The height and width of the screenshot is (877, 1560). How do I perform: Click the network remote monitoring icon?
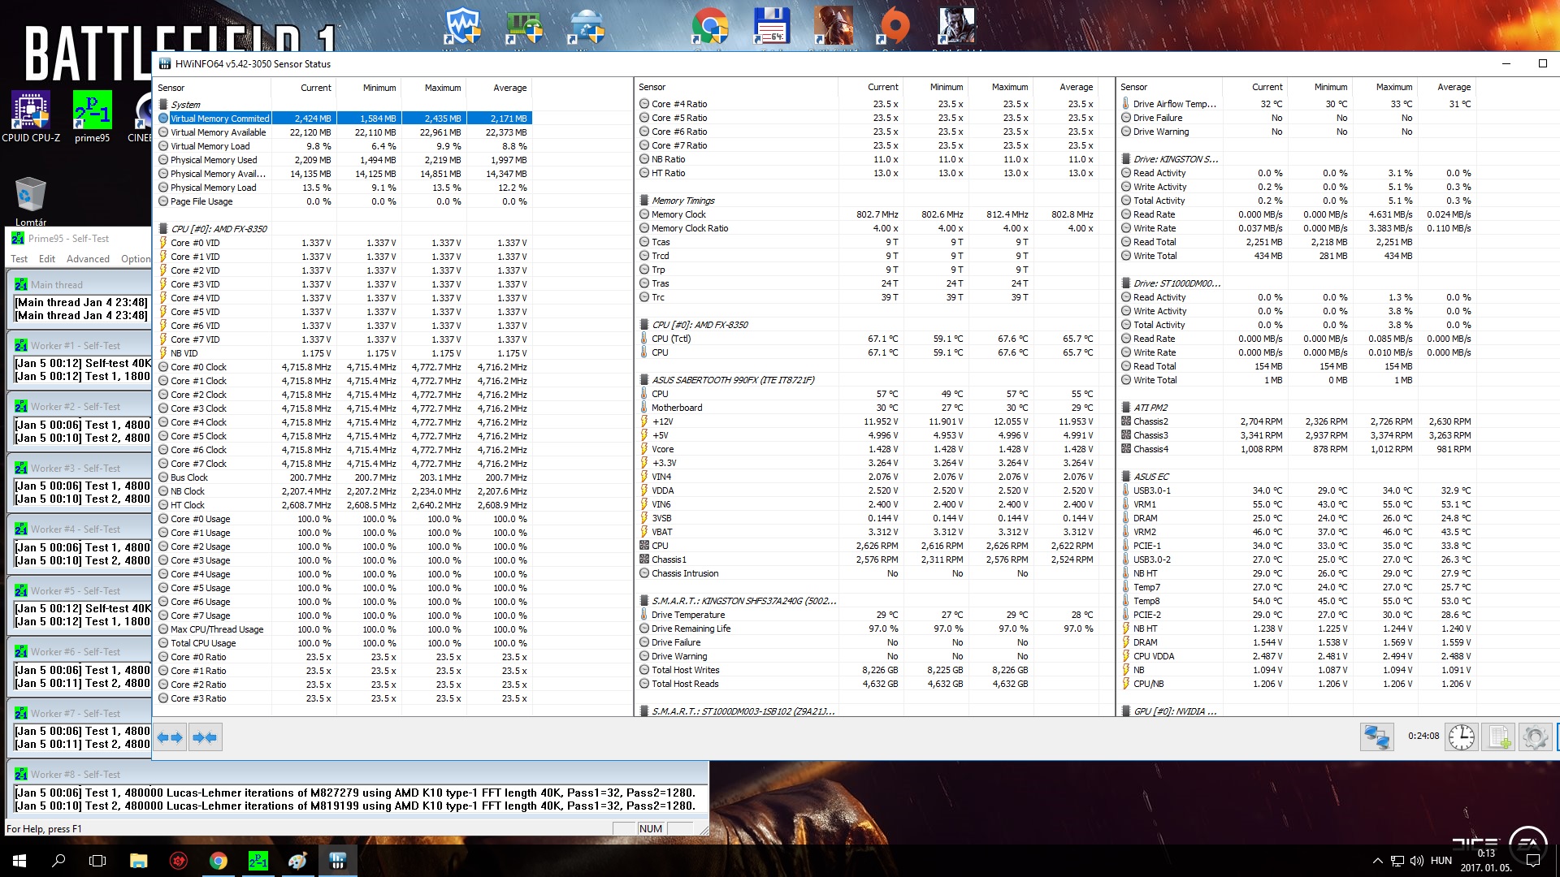coord(1377,737)
